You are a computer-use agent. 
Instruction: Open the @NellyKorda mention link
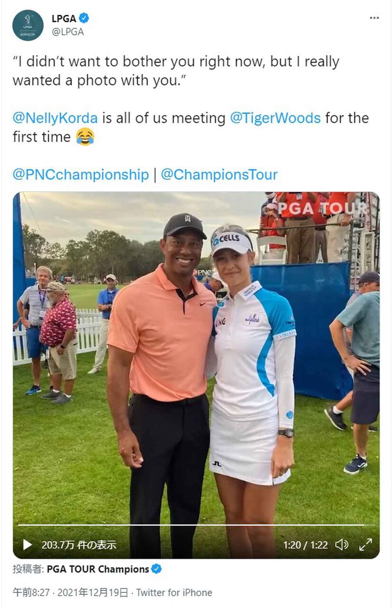[x=55, y=118]
